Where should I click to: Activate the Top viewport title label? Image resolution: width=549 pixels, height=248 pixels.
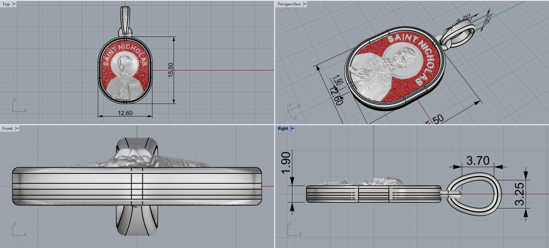click(x=6, y=4)
